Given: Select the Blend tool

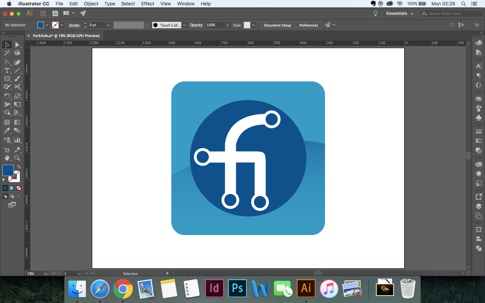Looking at the screenshot, I should coord(17,130).
